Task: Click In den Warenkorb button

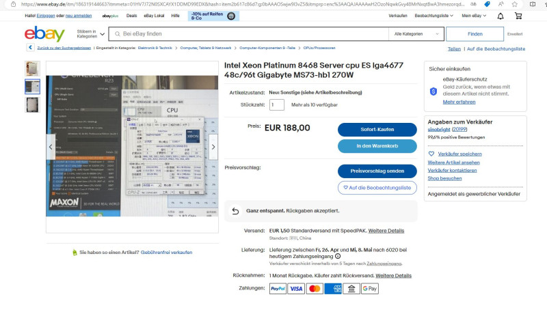Action: pos(377,146)
